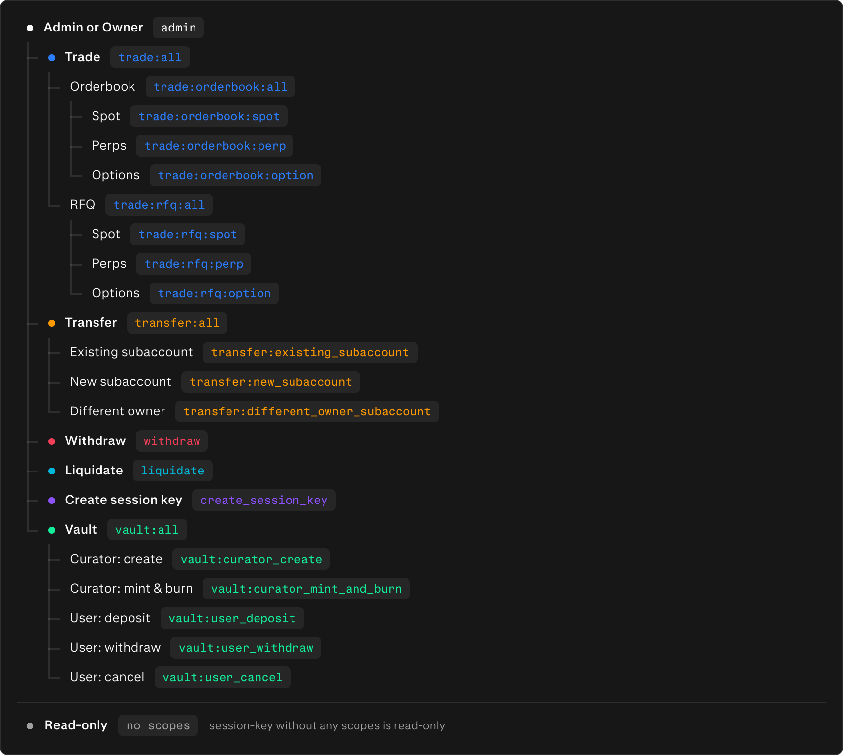The height and width of the screenshot is (755, 843).
Task: Select the Transfer tree node label
Action: tap(91, 323)
